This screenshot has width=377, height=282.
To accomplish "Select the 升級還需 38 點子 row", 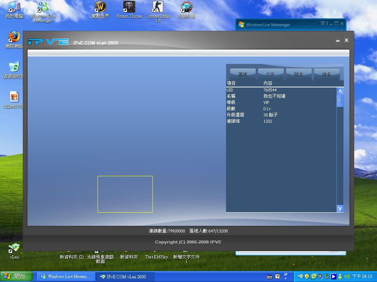I will [281, 115].
